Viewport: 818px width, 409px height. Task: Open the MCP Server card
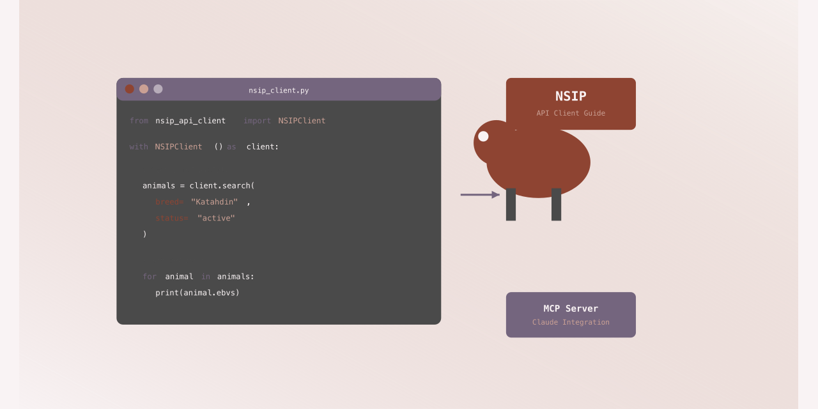point(571,314)
